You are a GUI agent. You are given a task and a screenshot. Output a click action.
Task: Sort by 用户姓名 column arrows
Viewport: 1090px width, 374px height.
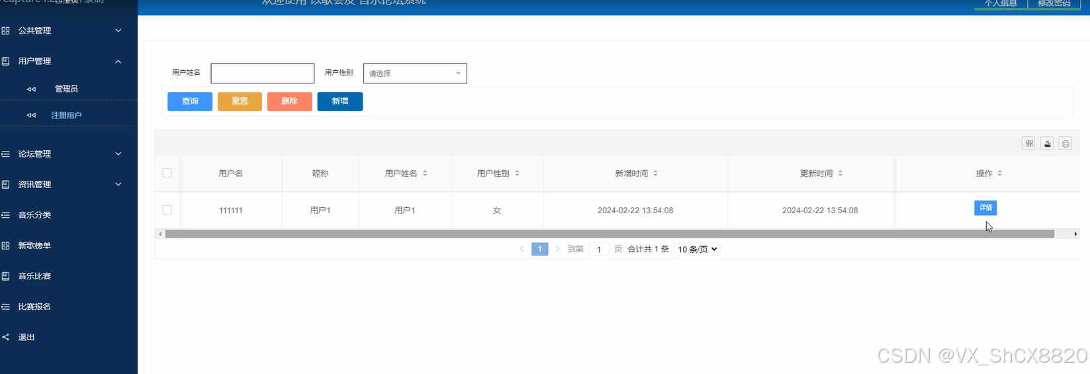tap(425, 173)
